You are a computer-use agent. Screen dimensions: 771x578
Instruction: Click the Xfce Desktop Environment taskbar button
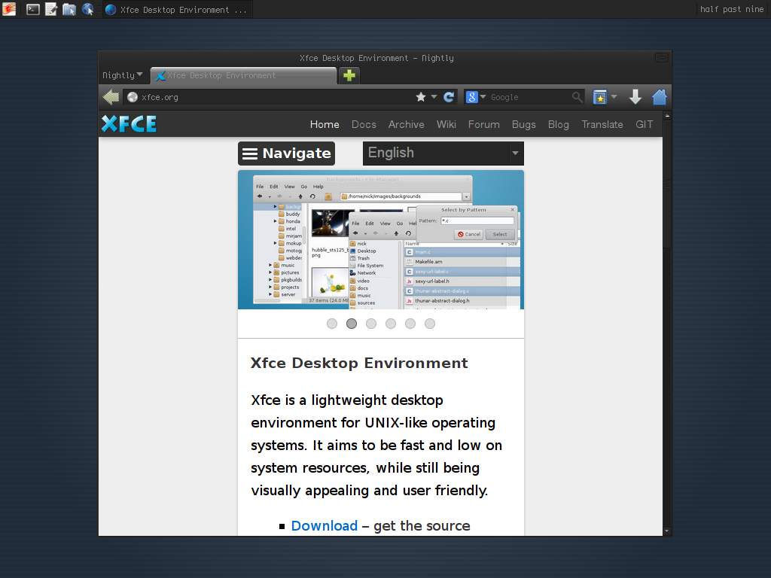tap(178, 9)
